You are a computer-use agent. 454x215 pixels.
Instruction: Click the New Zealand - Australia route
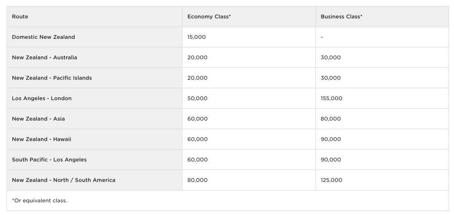[45, 58]
